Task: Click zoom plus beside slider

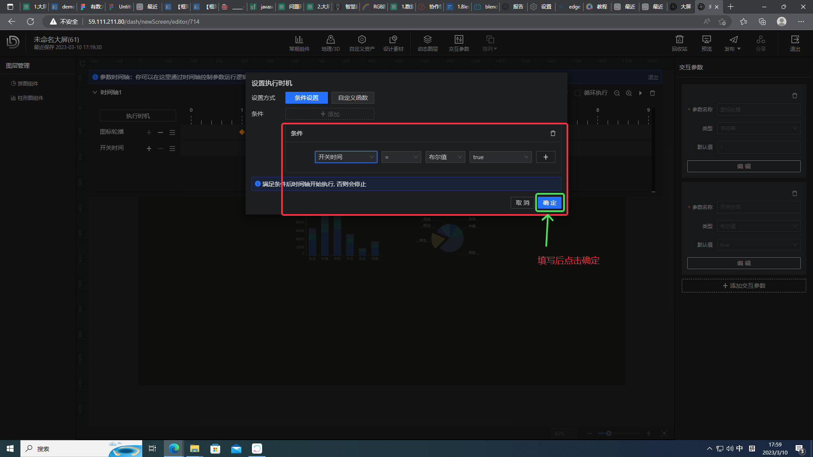Action: 648,433
